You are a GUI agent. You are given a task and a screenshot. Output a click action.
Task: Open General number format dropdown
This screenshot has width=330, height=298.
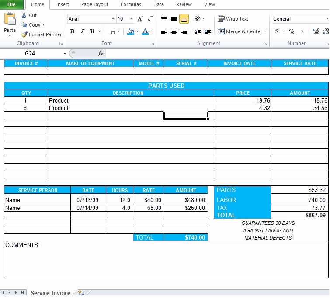[327, 19]
